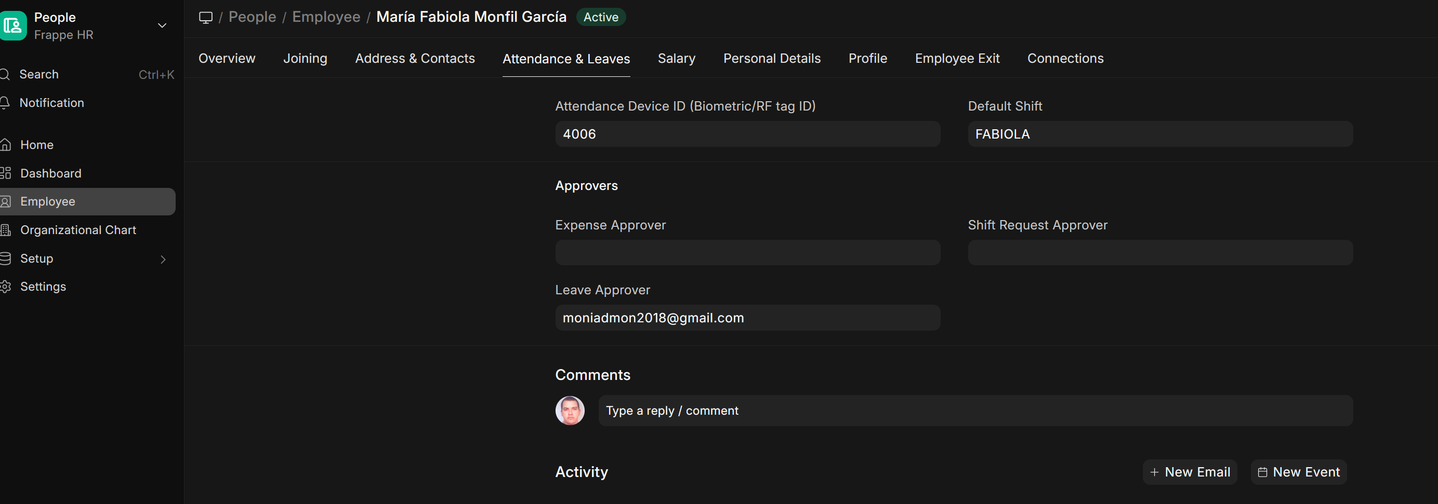Click the comment reply input box
The height and width of the screenshot is (504, 1438).
[973, 411]
